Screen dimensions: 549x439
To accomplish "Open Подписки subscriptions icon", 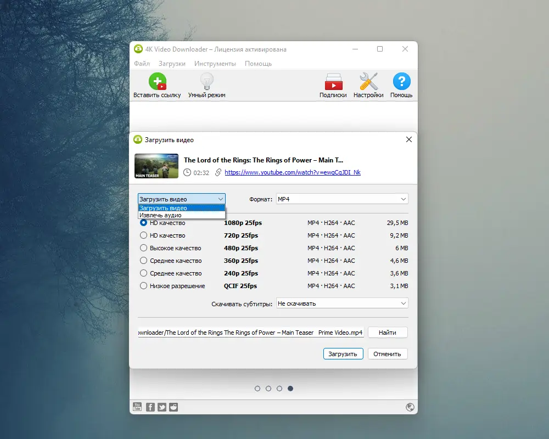I will tap(333, 82).
